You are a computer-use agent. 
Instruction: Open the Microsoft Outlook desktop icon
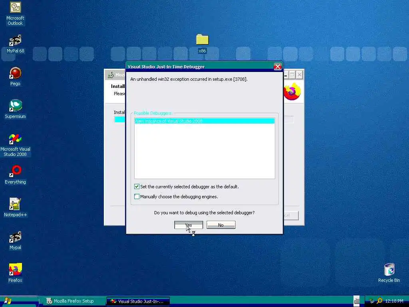click(x=15, y=14)
